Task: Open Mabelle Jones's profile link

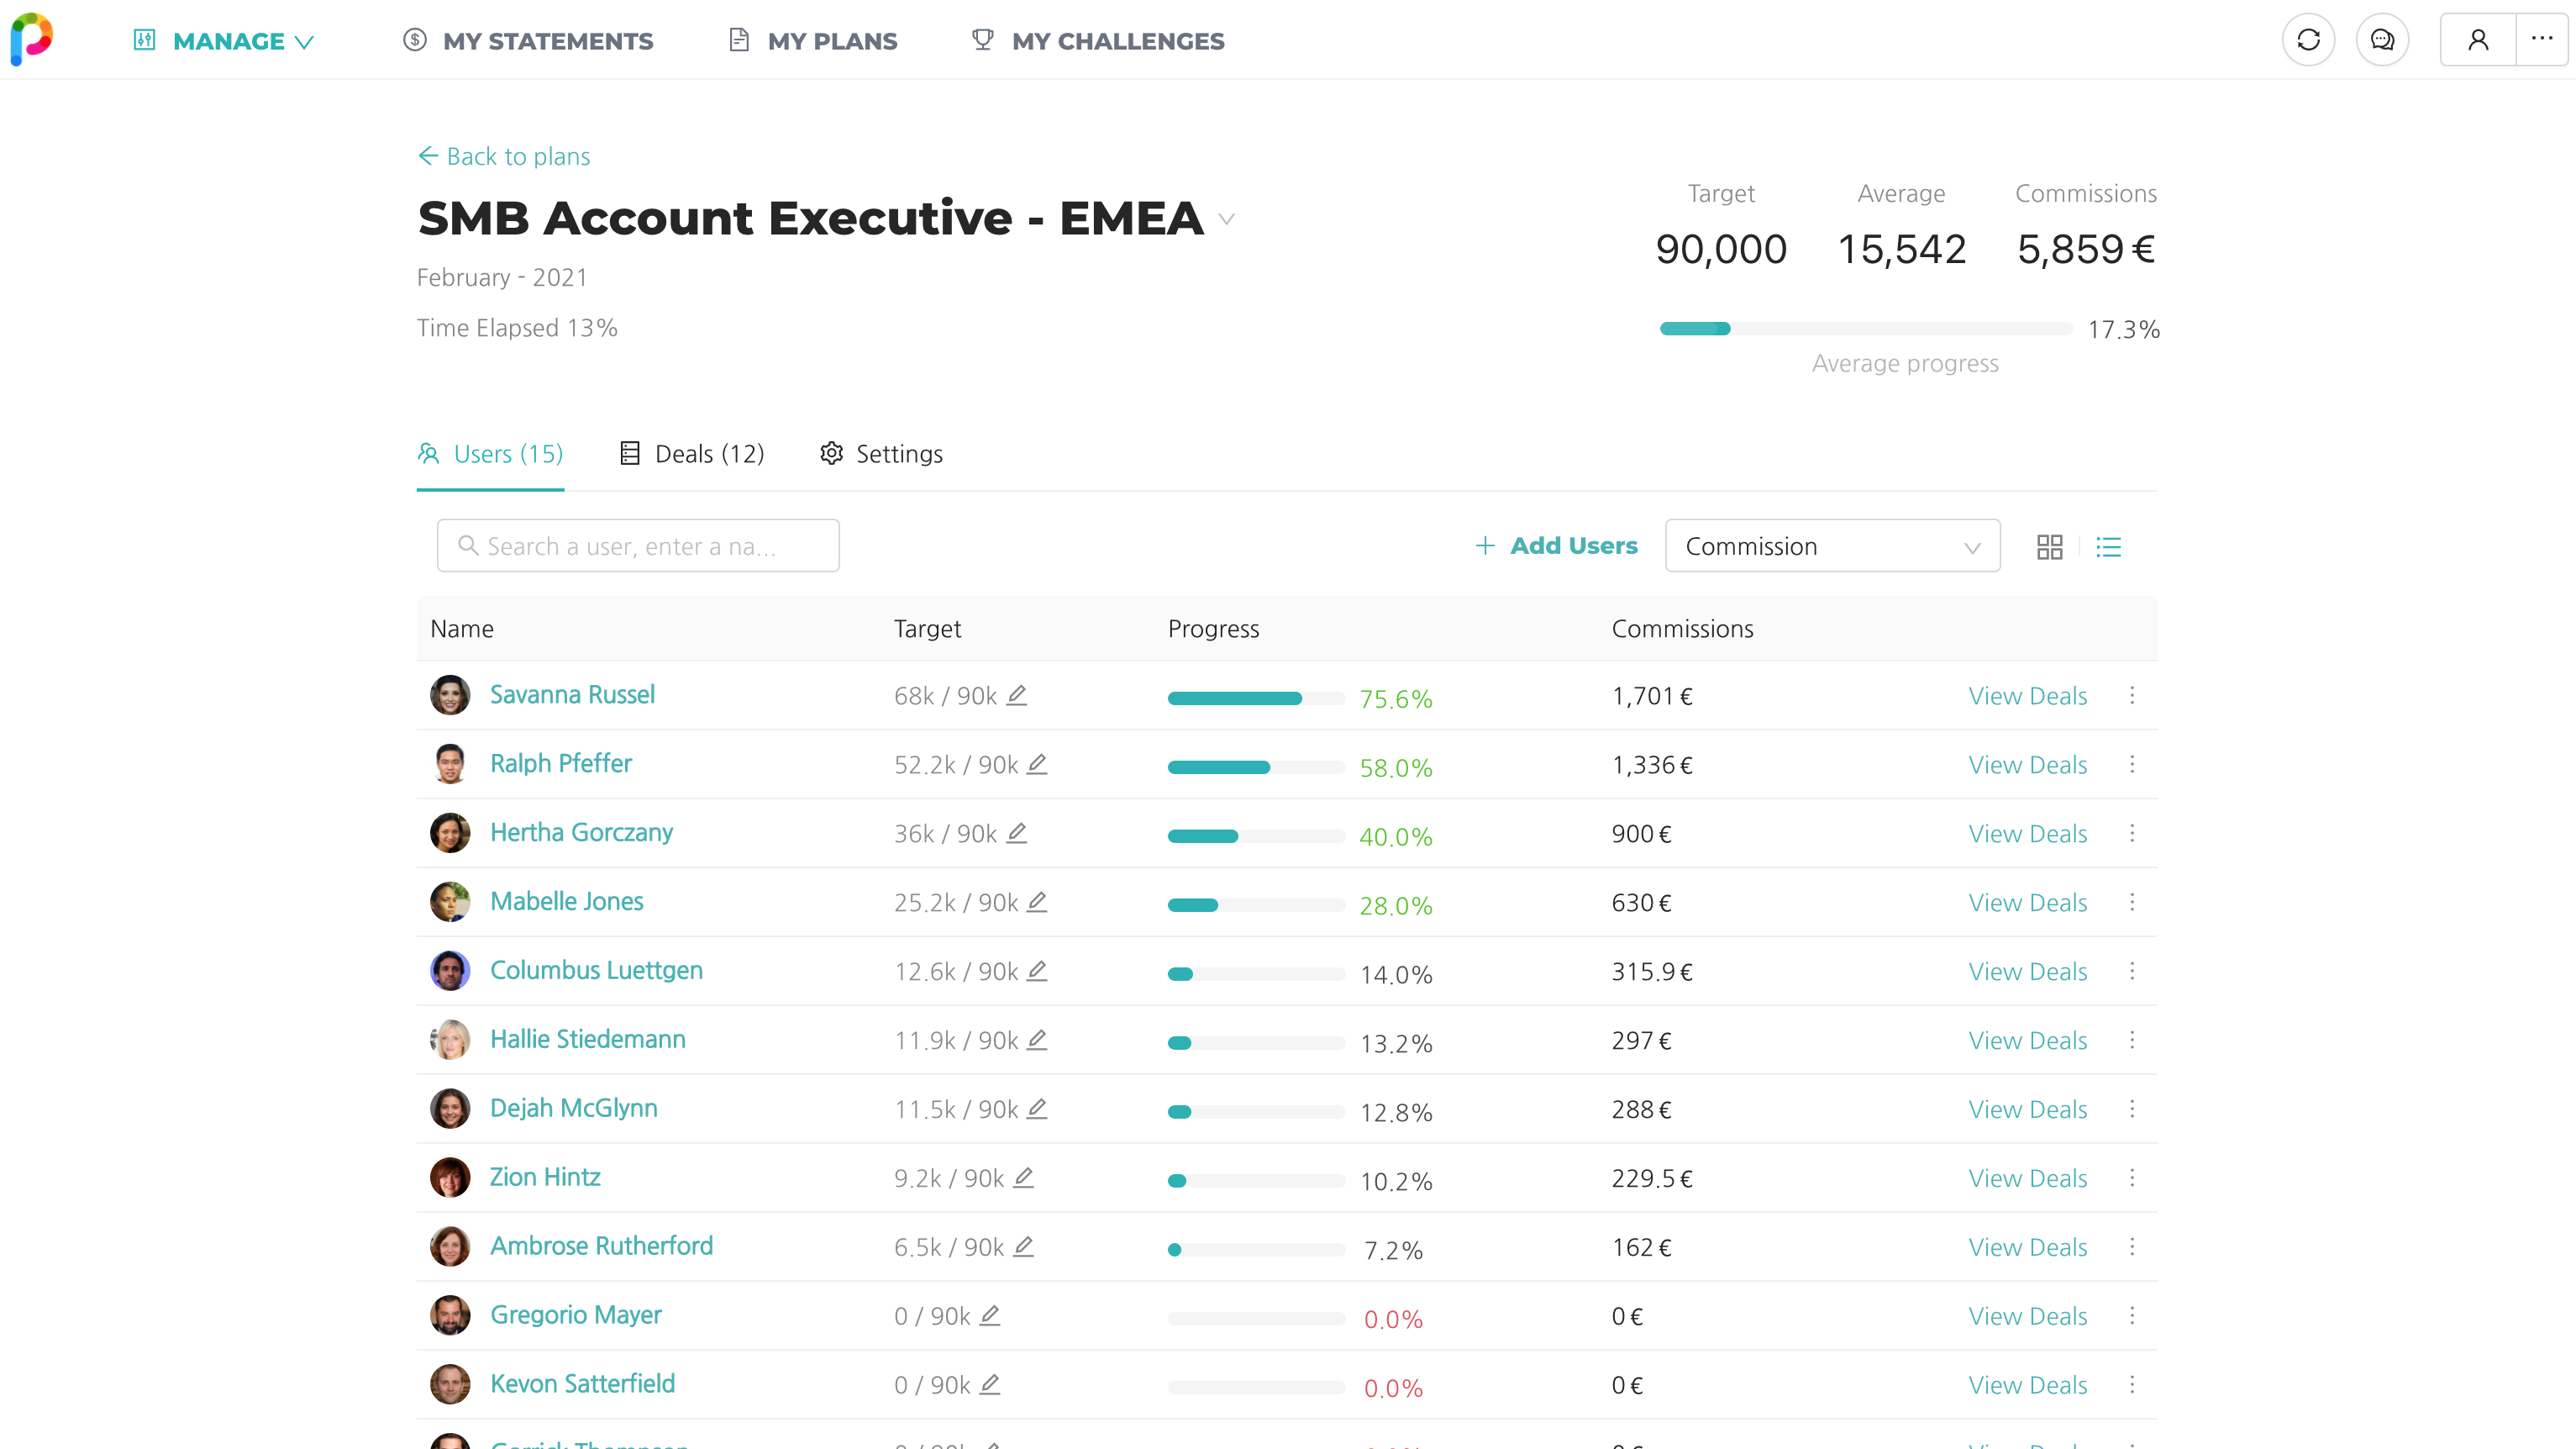Action: coord(567,902)
